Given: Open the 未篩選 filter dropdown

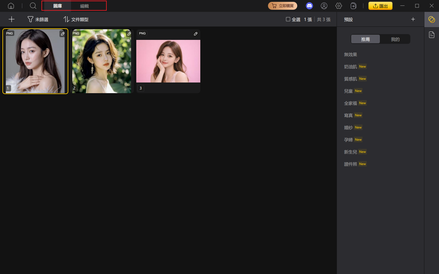Looking at the screenshot, I should pos(38,19).
